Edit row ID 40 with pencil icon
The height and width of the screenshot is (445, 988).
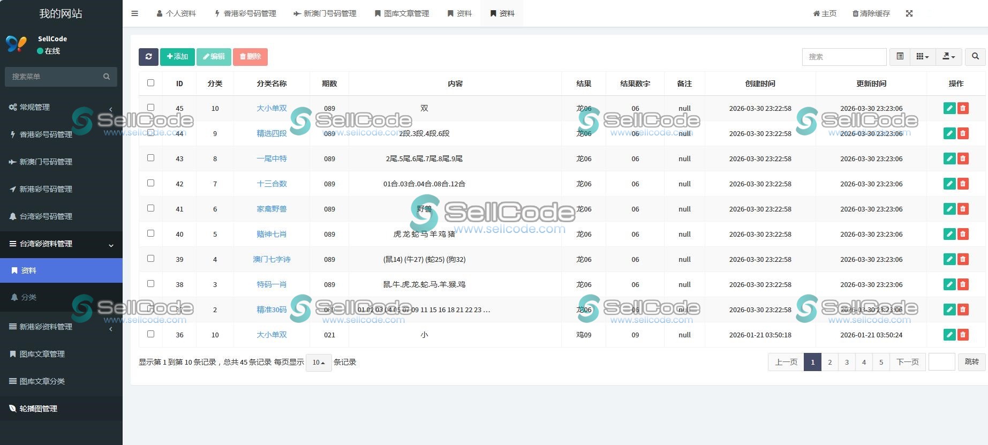coord(949,234)
